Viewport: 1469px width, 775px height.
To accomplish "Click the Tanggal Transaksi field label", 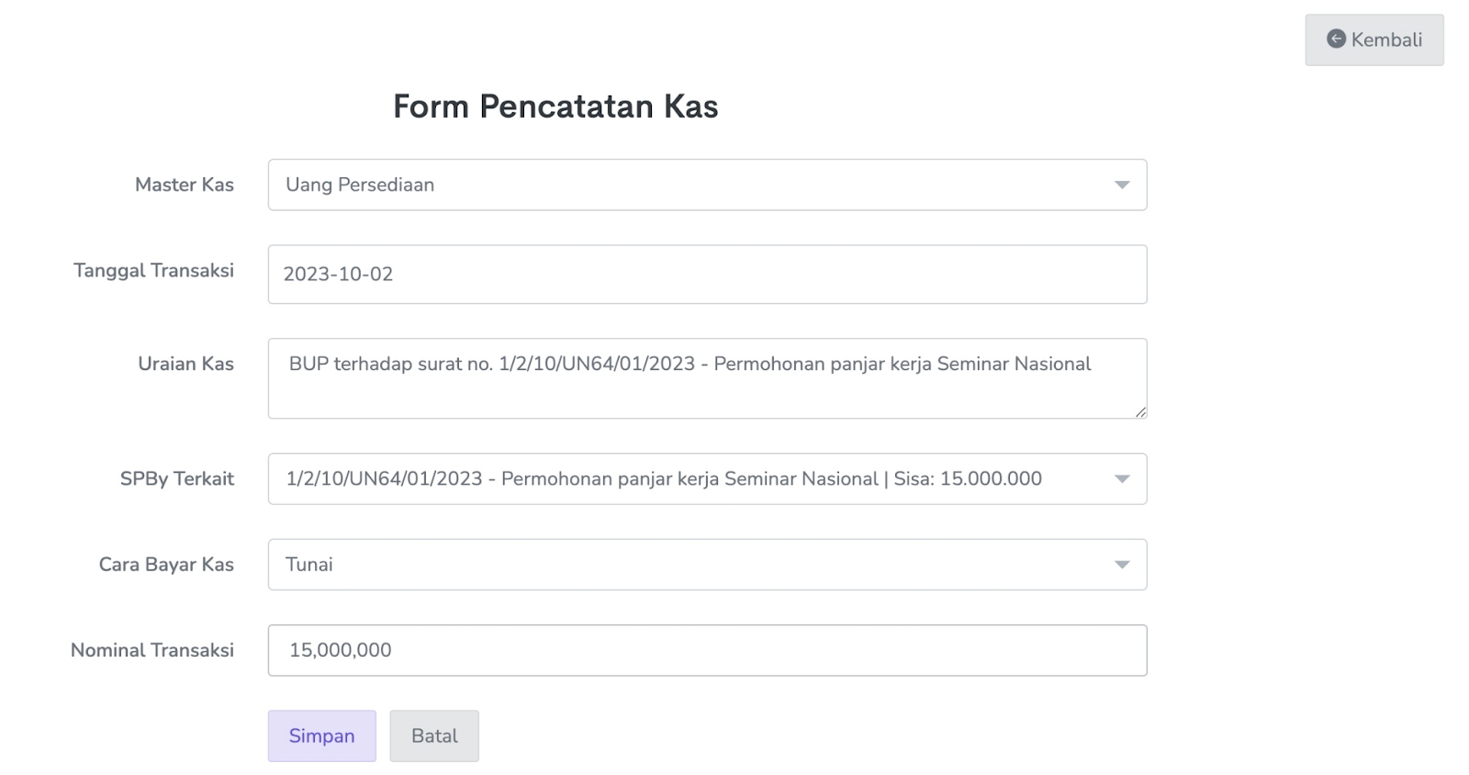I will pyautogui.click(x=153, y=271).
